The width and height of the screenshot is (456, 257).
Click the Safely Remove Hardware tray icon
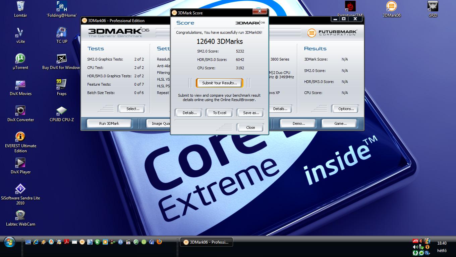coord(421,247)
